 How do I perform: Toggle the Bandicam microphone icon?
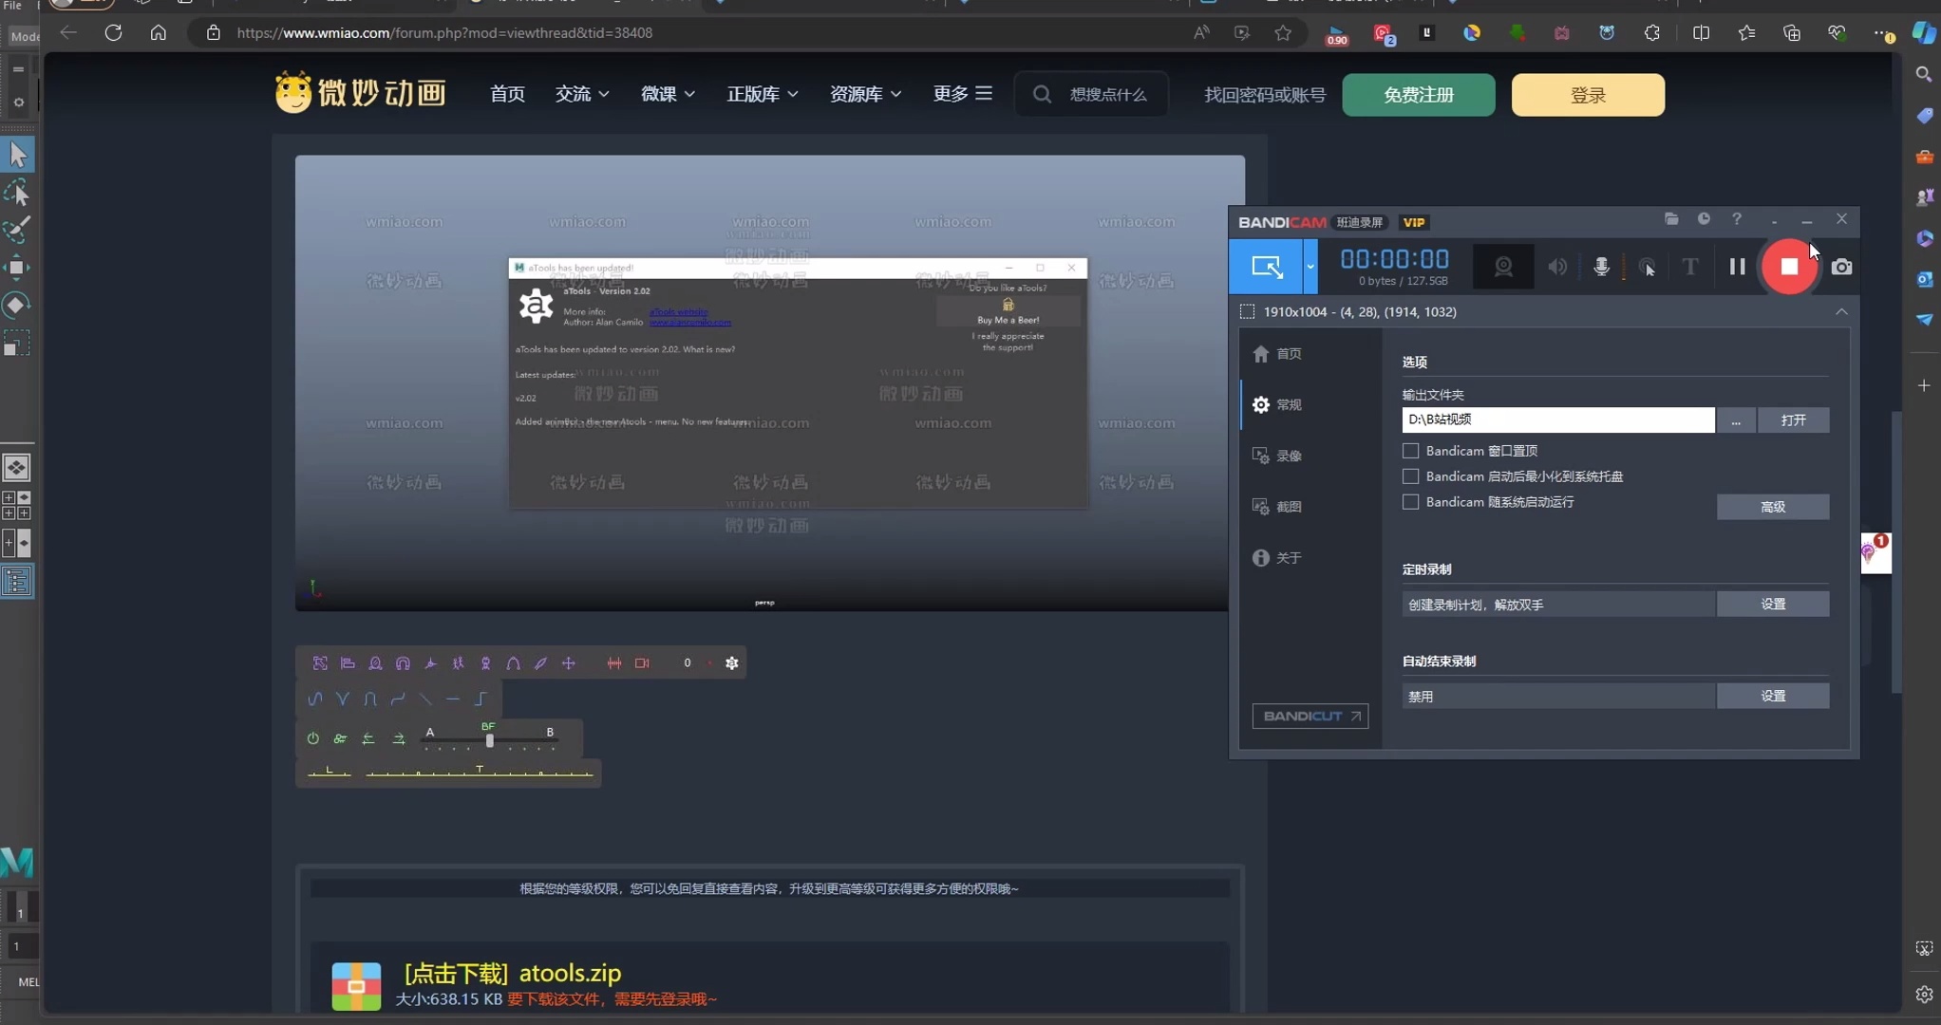tap(1601, 267)
